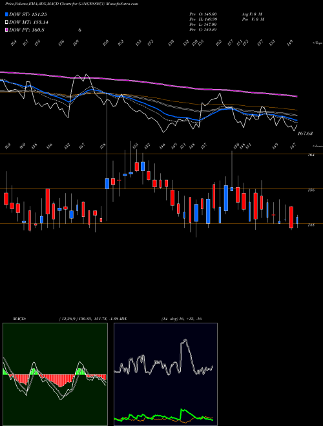Image resolution: width=323 pixels, height=426 pixels.
Task: Click the 167.63 price label on EMA chart
Action: [x=306, y=134]
